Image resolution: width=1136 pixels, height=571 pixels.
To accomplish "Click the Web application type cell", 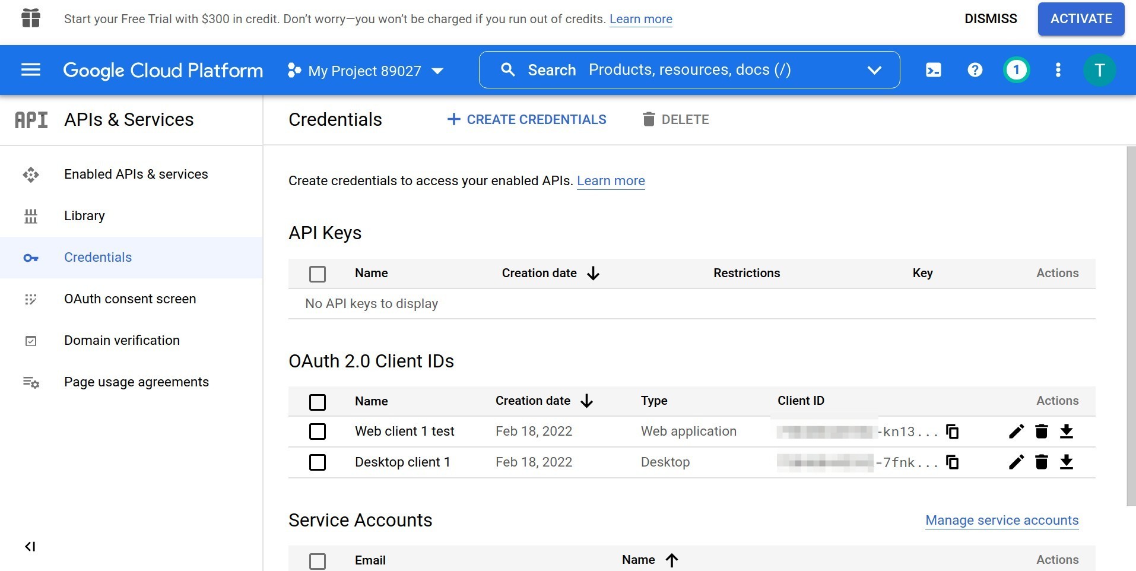I will tap(688, 432).
